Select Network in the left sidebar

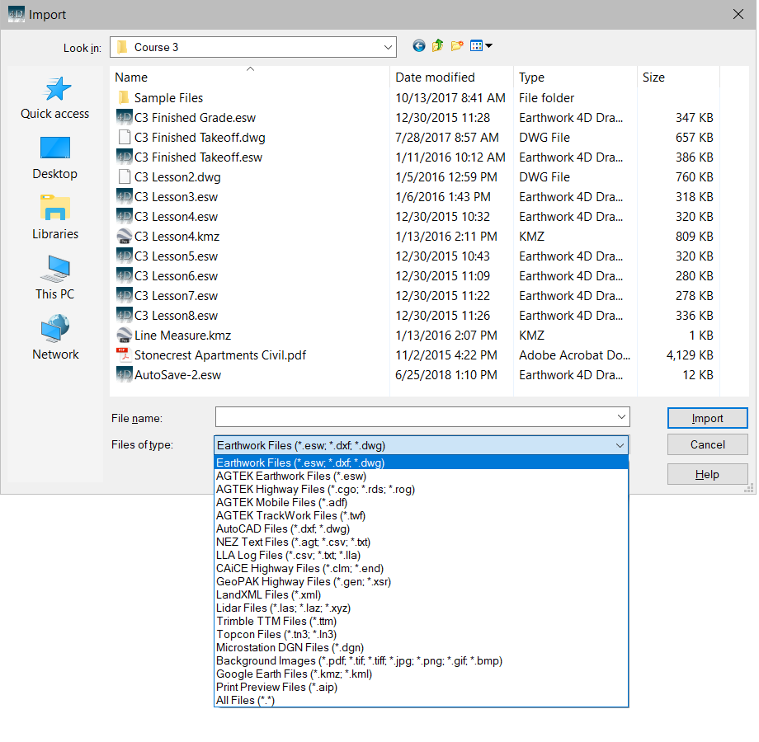tap(54, 337)
